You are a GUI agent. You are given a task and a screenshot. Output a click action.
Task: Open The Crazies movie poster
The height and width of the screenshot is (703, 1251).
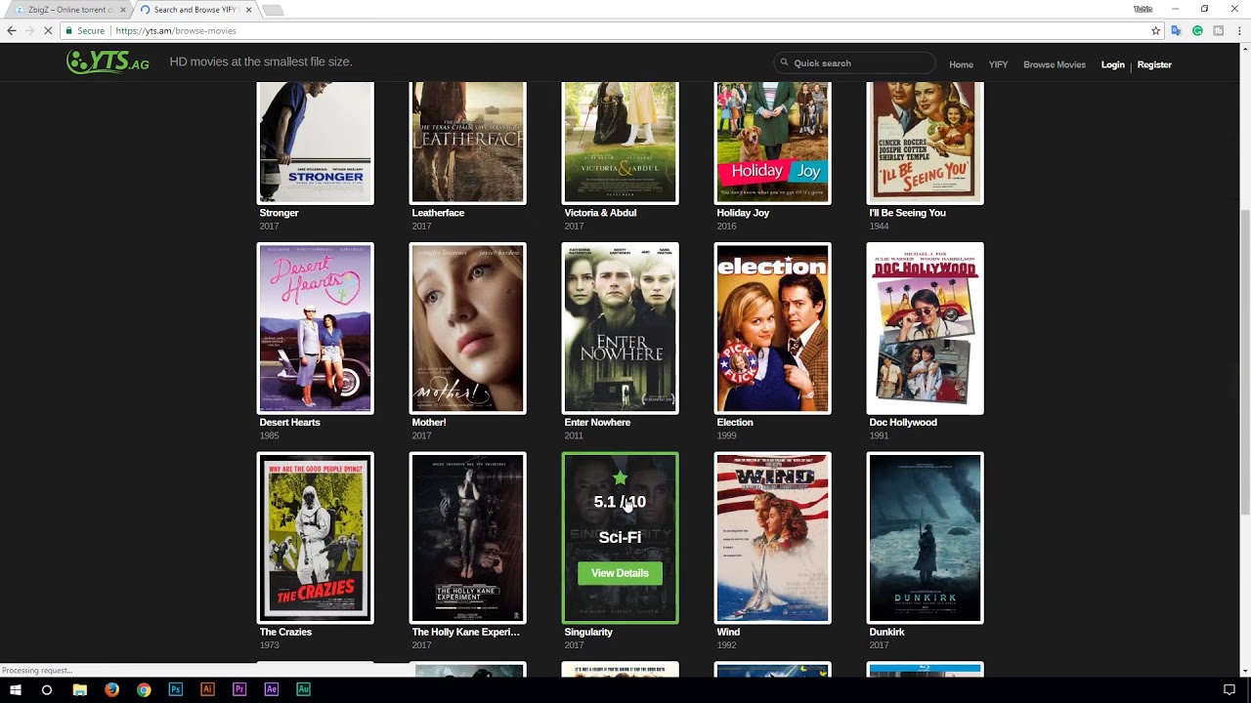pyautogui.click(x=315, y=538)
